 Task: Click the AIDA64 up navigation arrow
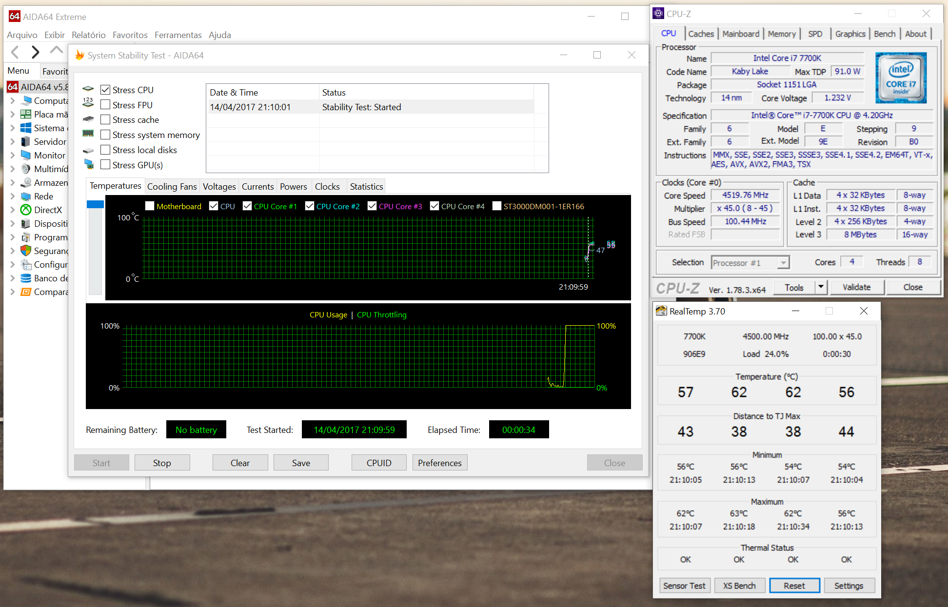point(57,49)
